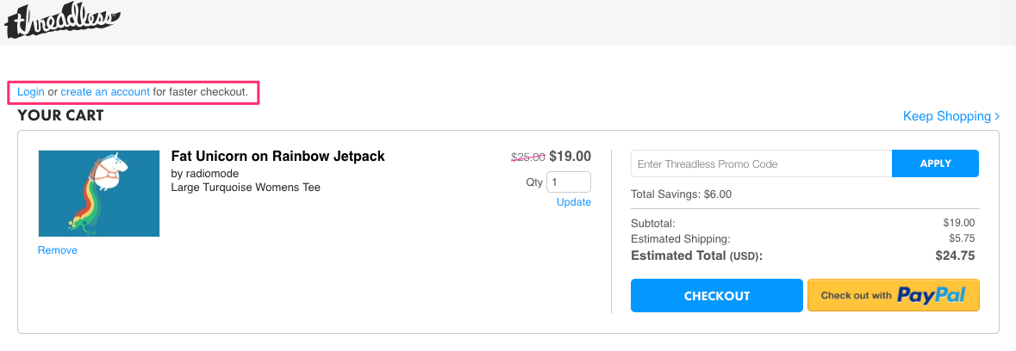Click the Estimated Total amount $24.75
1016x351 pixels.
click(x=955, y=256)
